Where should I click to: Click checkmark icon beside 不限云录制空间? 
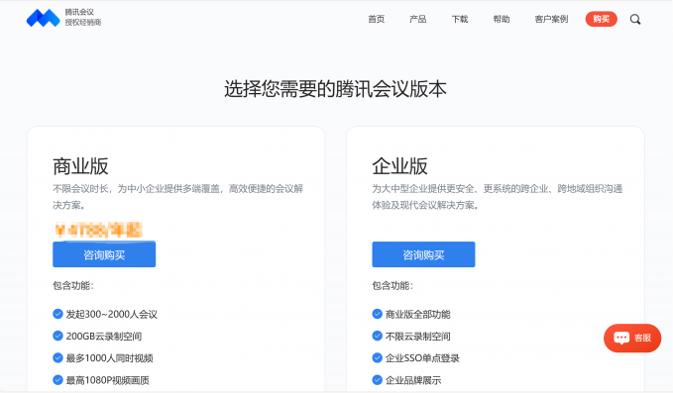[x=377, y=336]
